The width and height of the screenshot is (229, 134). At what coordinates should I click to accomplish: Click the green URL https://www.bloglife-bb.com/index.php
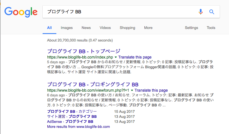tap(80, 57)
